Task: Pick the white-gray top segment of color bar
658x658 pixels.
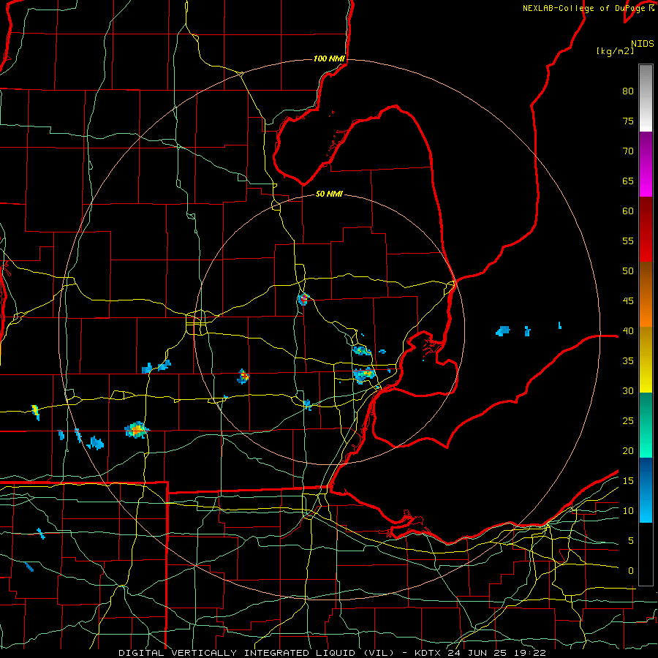Action: coord(646,98)
